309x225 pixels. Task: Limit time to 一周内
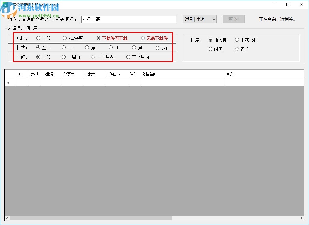[71, 57]
